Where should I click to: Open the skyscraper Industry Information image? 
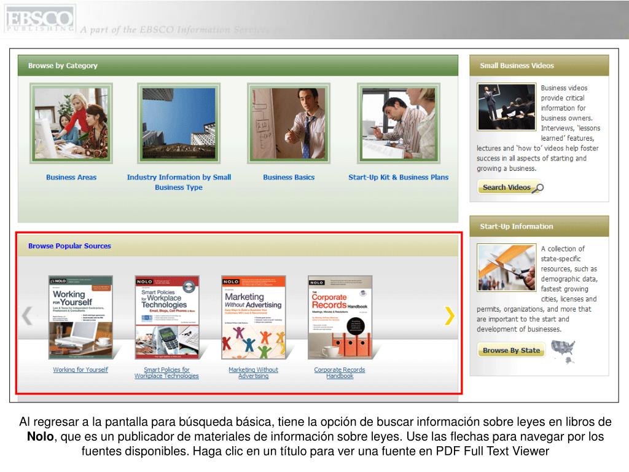point(179,123)
